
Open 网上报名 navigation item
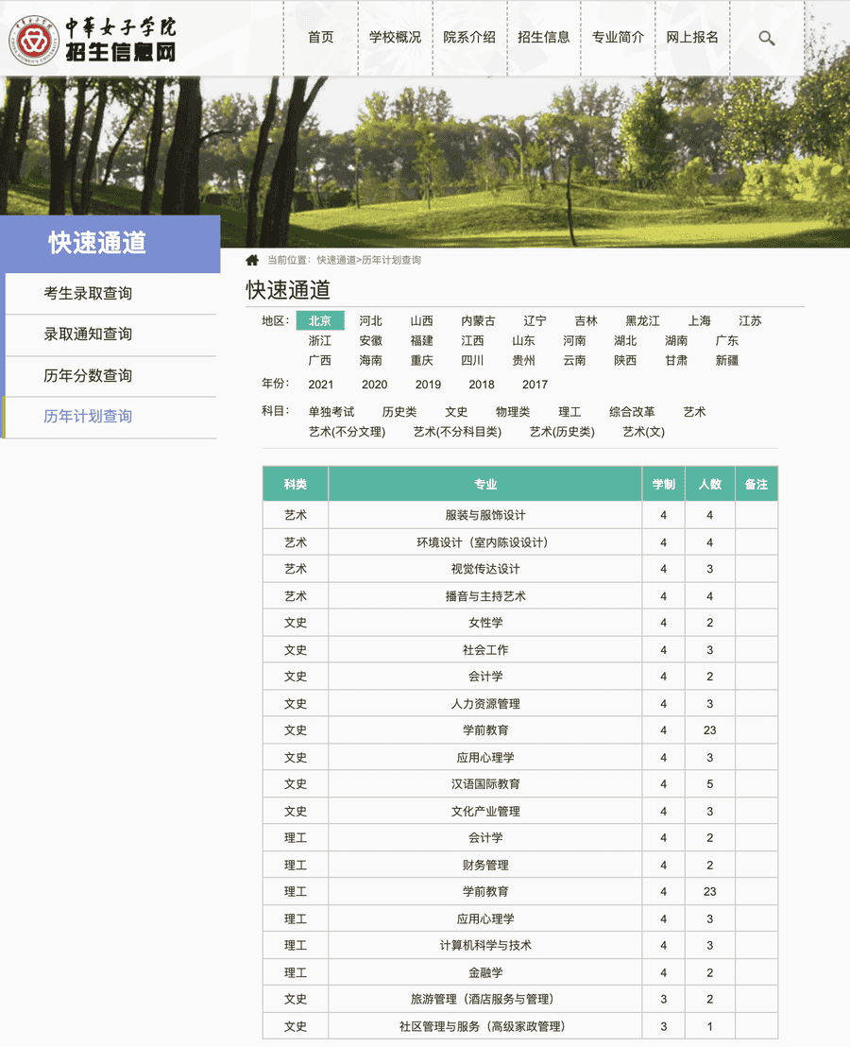(692, 38)
